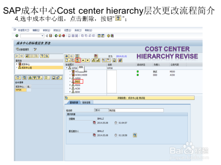Click the layout settings icon in the hierarchy toolbar
Viewport: 221px width, 165px height.
click(x=120, y=60)
